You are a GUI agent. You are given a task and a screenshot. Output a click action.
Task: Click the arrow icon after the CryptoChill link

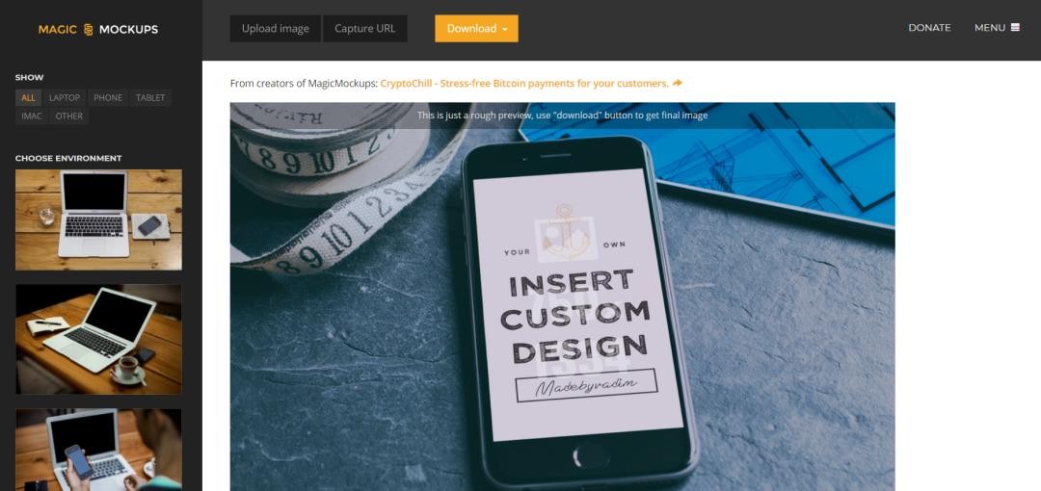678,83
